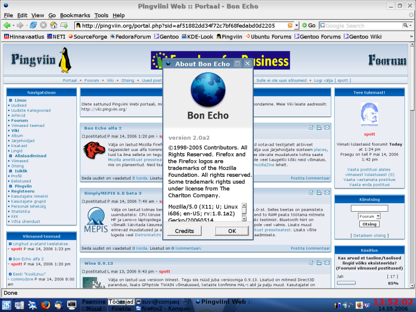Open the Uudiste Kategooriad link
Viewport: 416px width, 312px height.
click(31, 110)
